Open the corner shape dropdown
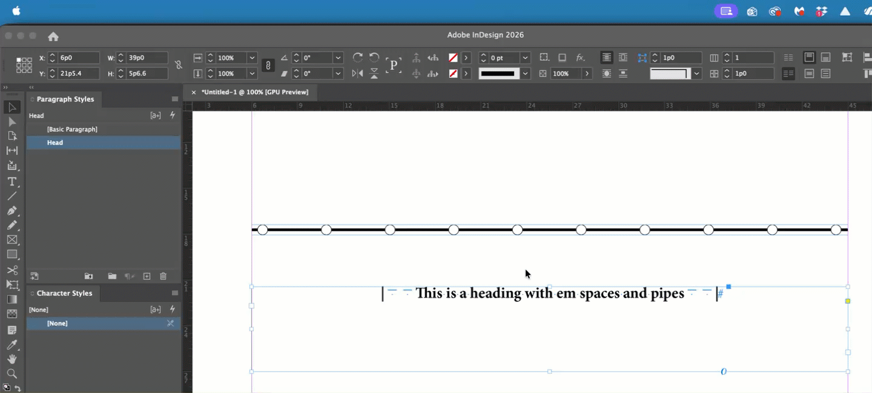872x393 pixels. [697, 73]
